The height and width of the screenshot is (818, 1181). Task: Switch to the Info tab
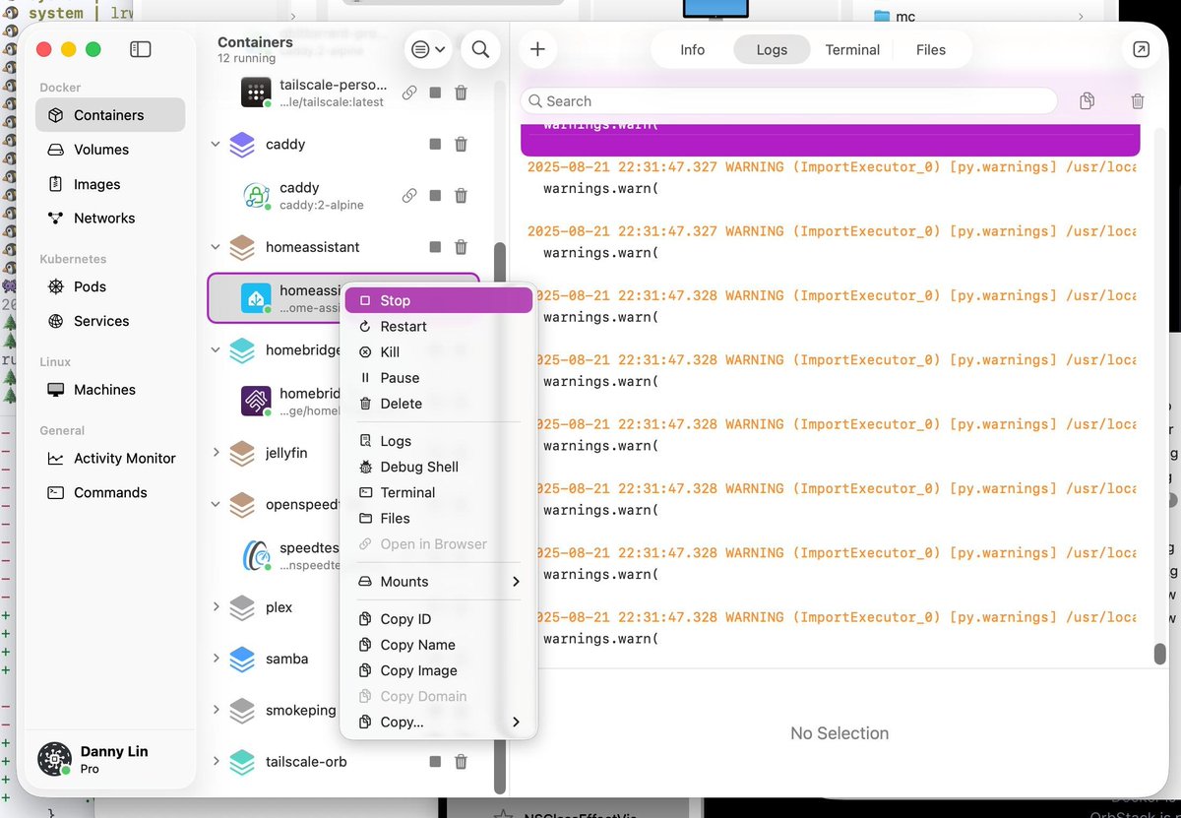693,49
